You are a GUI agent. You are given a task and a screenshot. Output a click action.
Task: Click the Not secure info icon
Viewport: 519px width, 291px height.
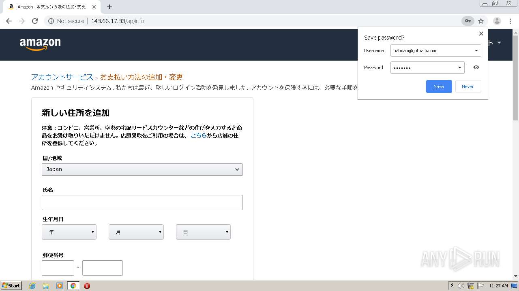[x=51, y=21]
